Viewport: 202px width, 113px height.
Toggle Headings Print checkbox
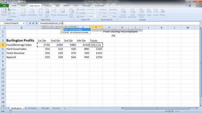[x=110, y=16]
